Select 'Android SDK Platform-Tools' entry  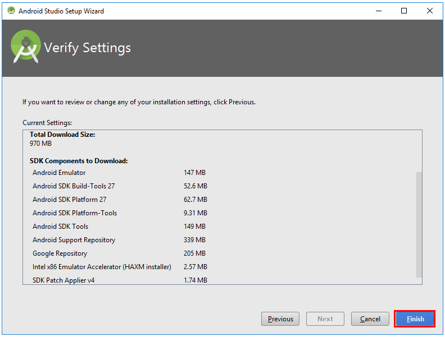(x=75, y=213)
